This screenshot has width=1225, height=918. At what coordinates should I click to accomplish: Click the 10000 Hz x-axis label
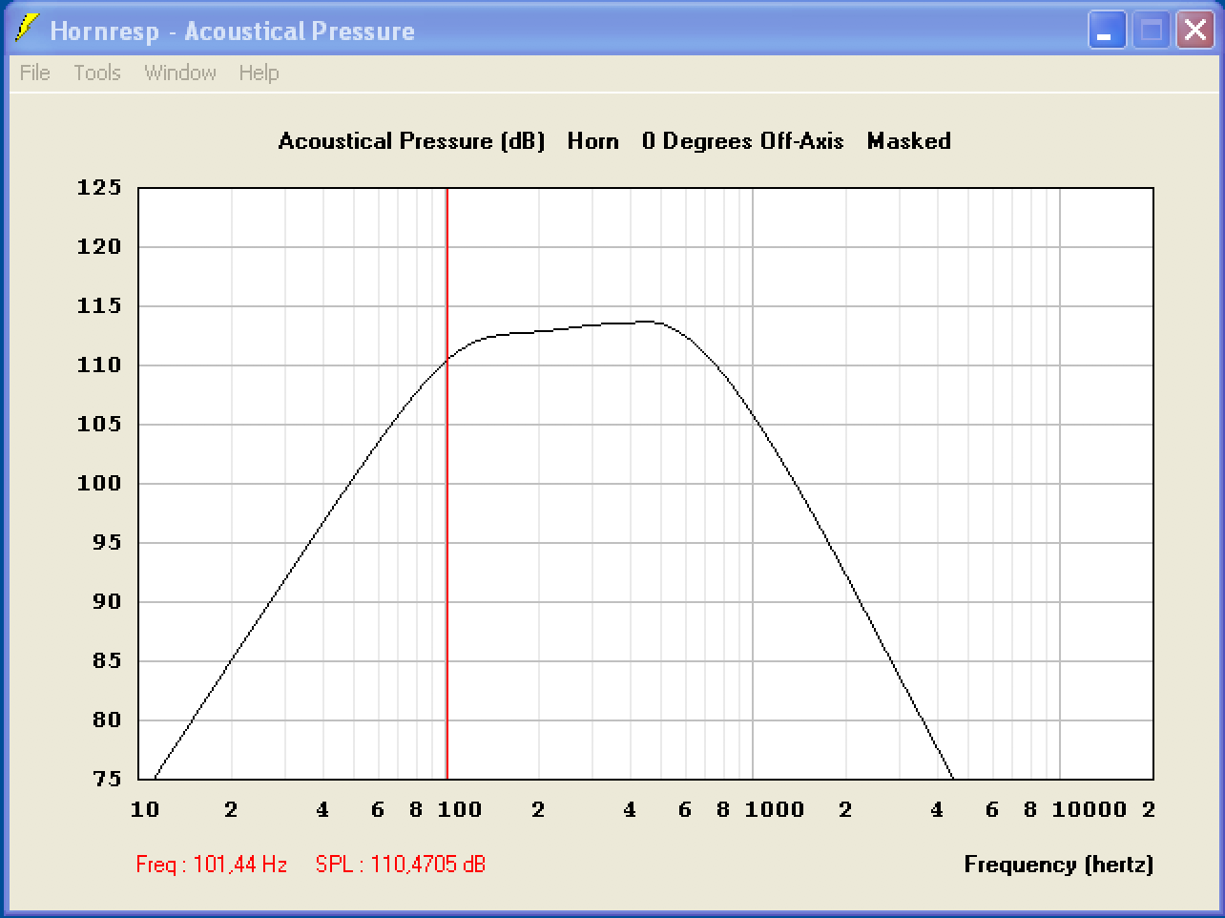coord(1089,809)
